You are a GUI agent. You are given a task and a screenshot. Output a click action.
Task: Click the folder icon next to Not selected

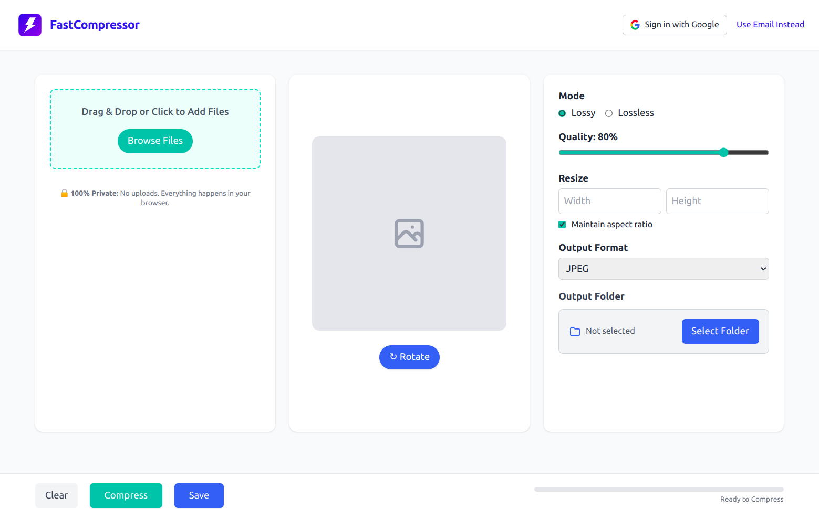(x=575, y=331)
